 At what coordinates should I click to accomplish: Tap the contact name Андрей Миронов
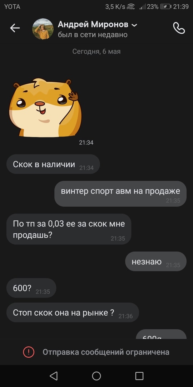pos(93,24)
